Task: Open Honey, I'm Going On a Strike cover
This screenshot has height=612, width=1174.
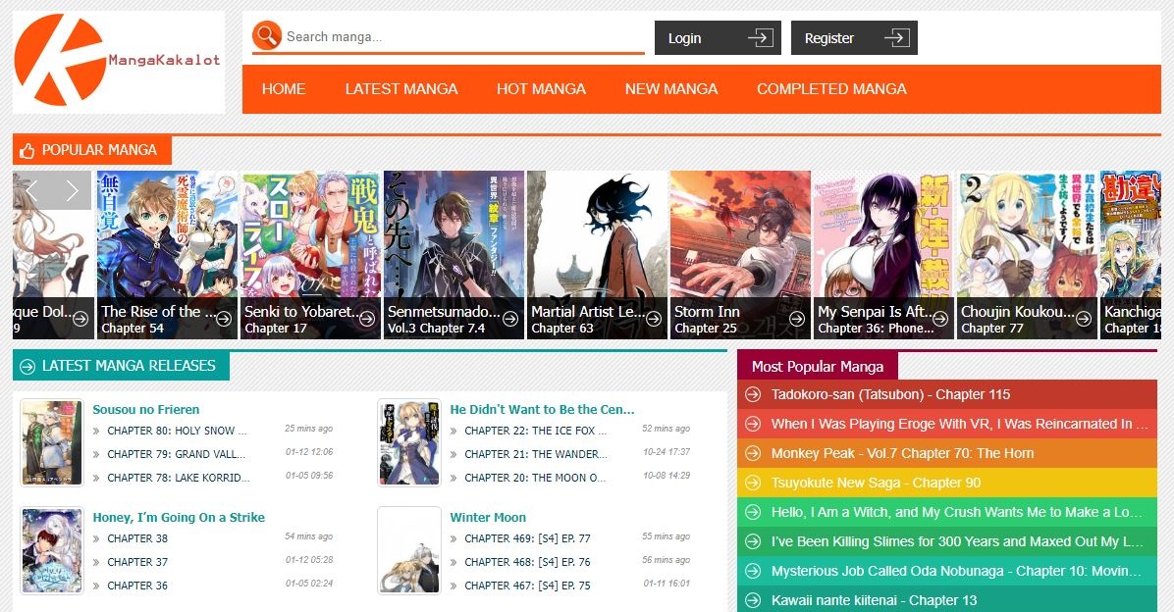Action: click(x=52, y=550)
